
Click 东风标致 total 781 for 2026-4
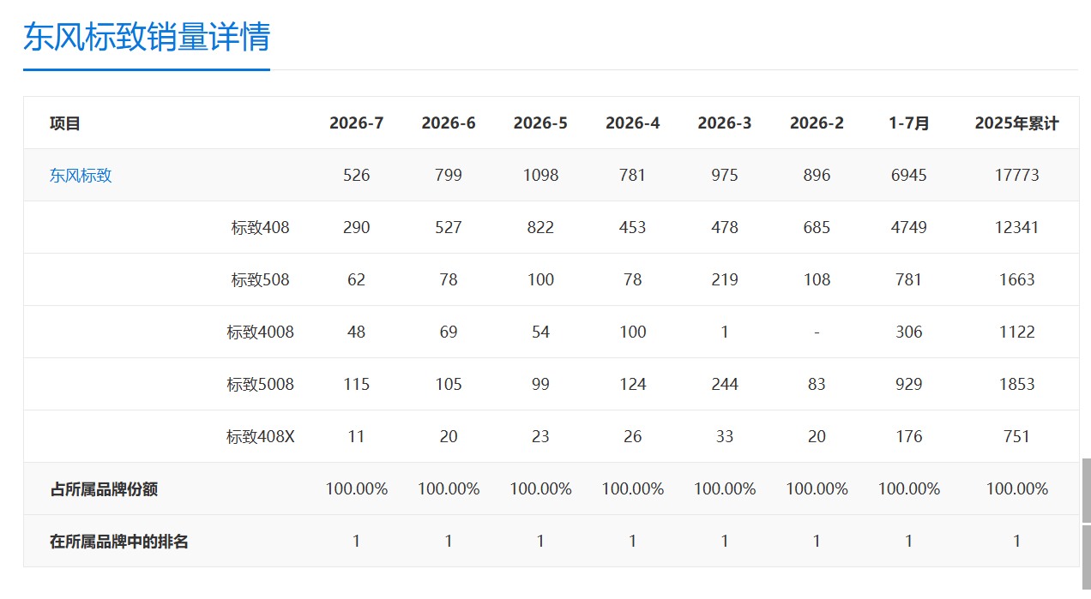[633, 176]
